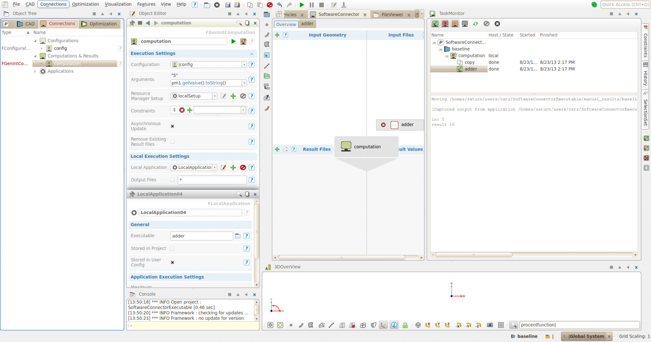Open the Local Application dropdown
The width and height of the screenshot is (651, 342).
pyautogui.click(x=215, y=167)
